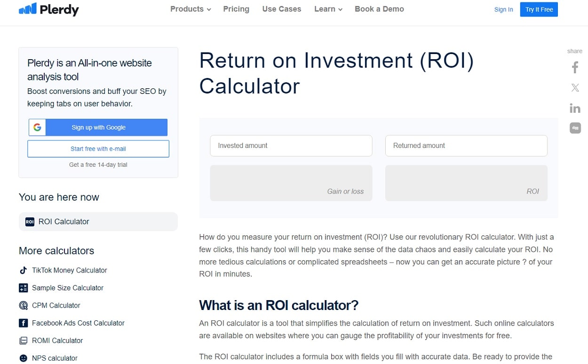This screenshot has width=588, height=364.
Task: Click the CPM Calculator icon
Action: (23, 305)
